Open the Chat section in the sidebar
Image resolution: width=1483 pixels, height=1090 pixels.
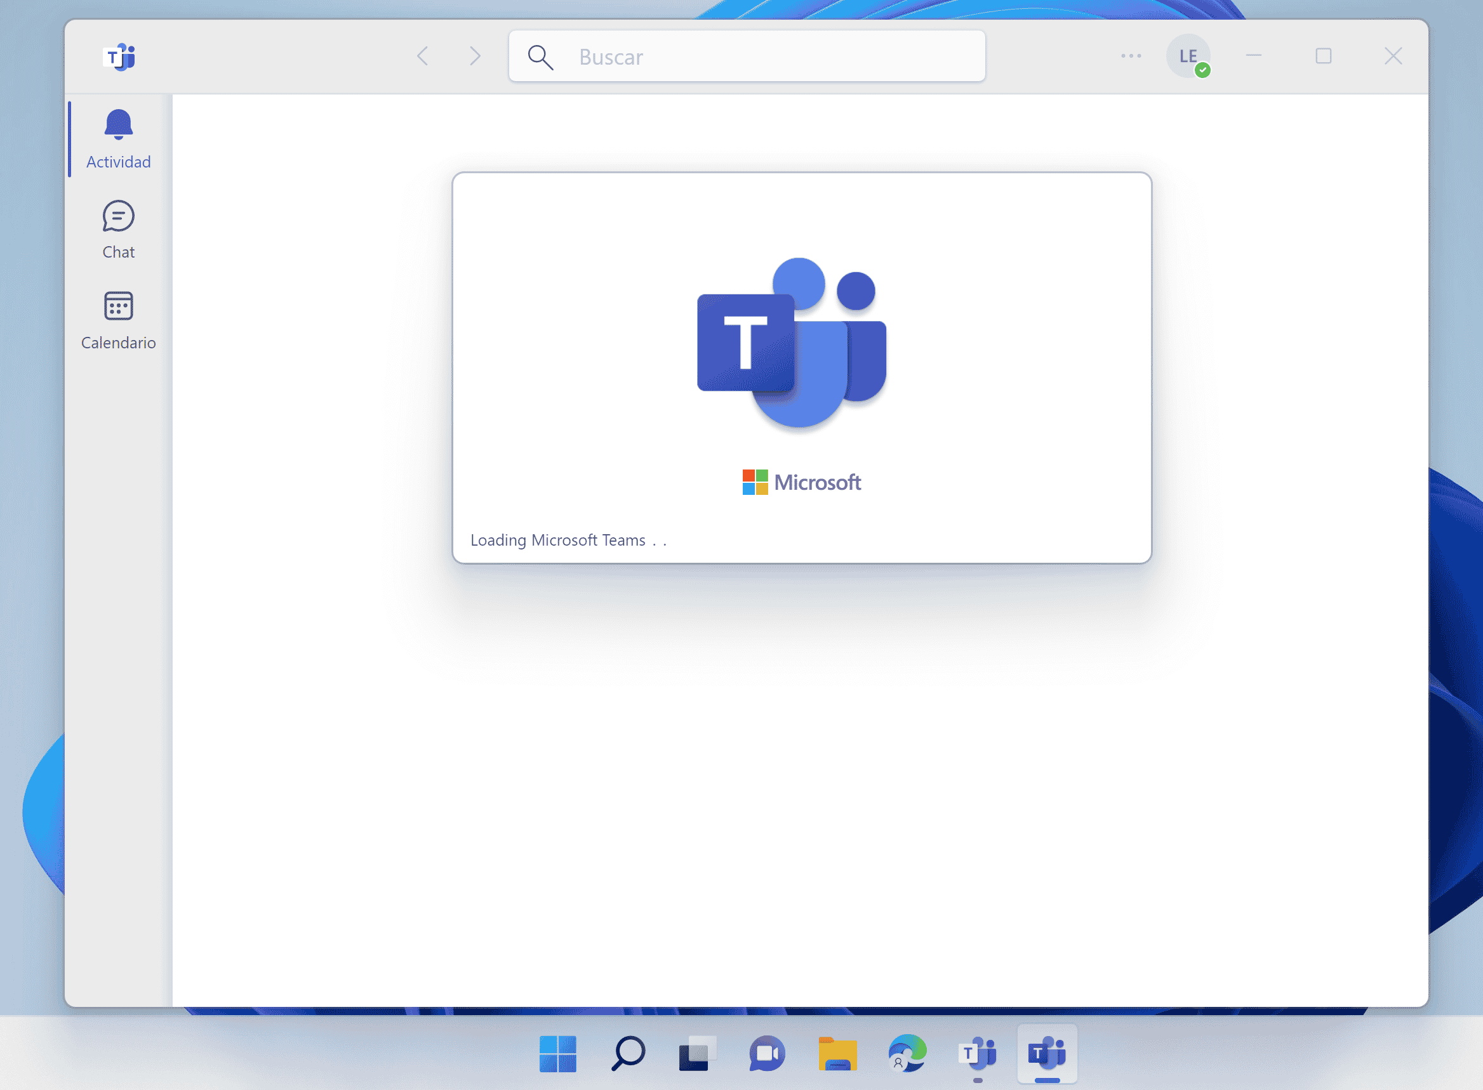119,230
